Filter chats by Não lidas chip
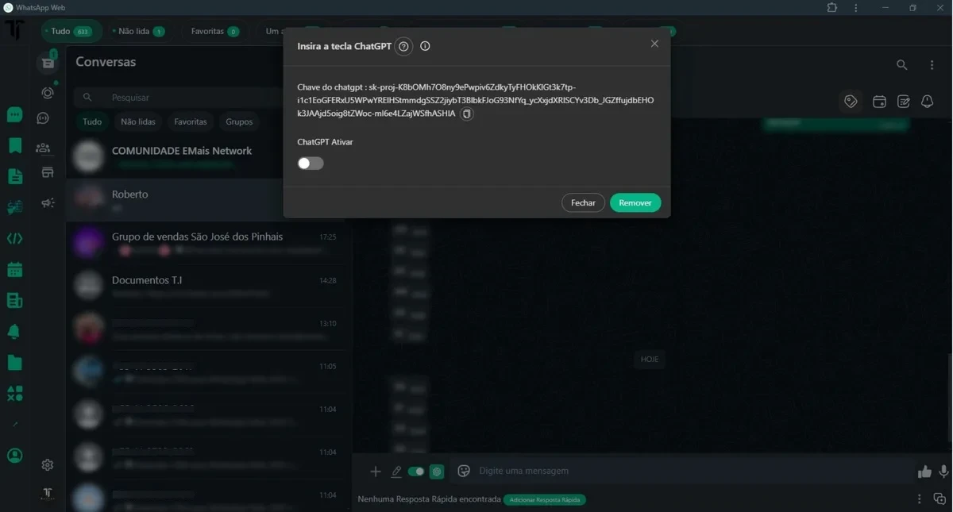Image resolution: width=953 pixels, height=512 pixels. click(138, 122)
